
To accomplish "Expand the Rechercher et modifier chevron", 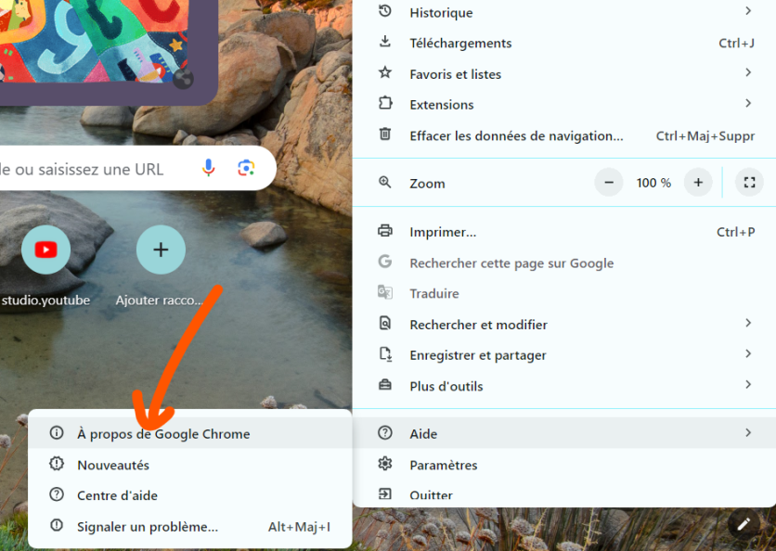I will coord(748,323).
